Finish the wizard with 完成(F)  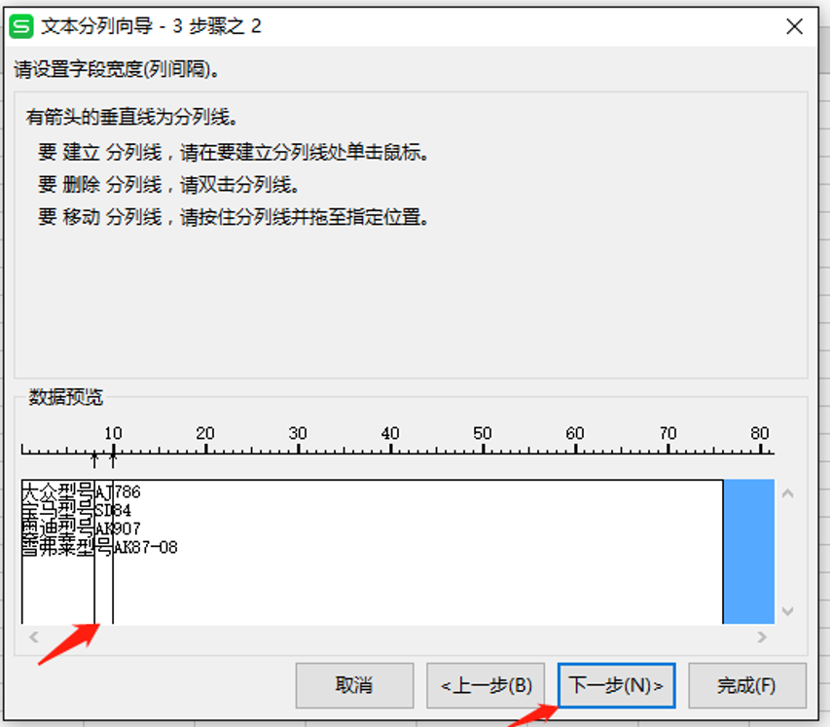747,685
